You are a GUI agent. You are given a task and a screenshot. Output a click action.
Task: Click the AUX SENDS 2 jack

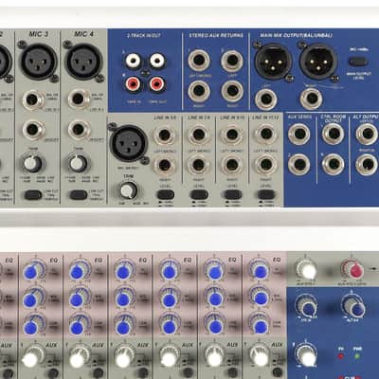click(299, 164)
